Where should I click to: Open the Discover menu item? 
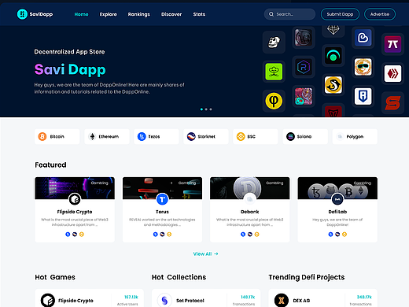coord(171,14)
